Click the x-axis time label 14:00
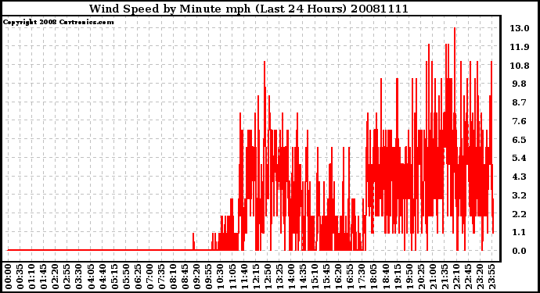 [x=290, y=277]
